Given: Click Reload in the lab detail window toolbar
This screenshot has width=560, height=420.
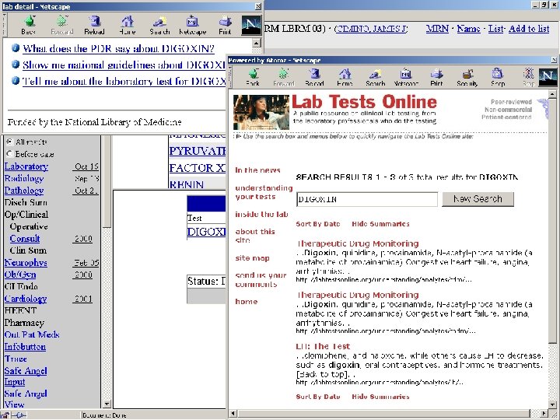Looking at the screenshot, I should (x=94, y=25).
